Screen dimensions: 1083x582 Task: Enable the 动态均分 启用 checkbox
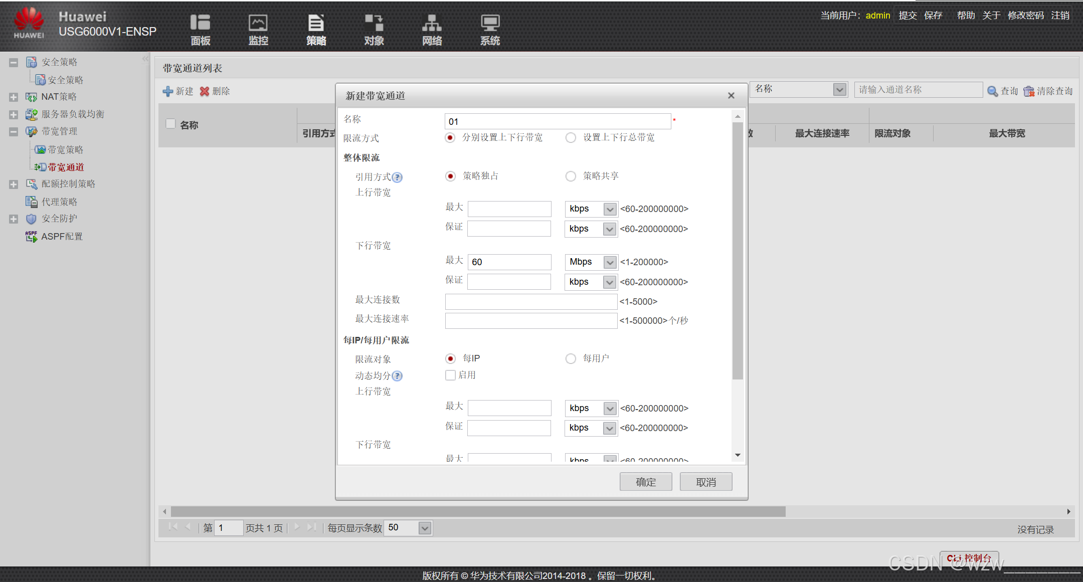(x=450, y=375)
